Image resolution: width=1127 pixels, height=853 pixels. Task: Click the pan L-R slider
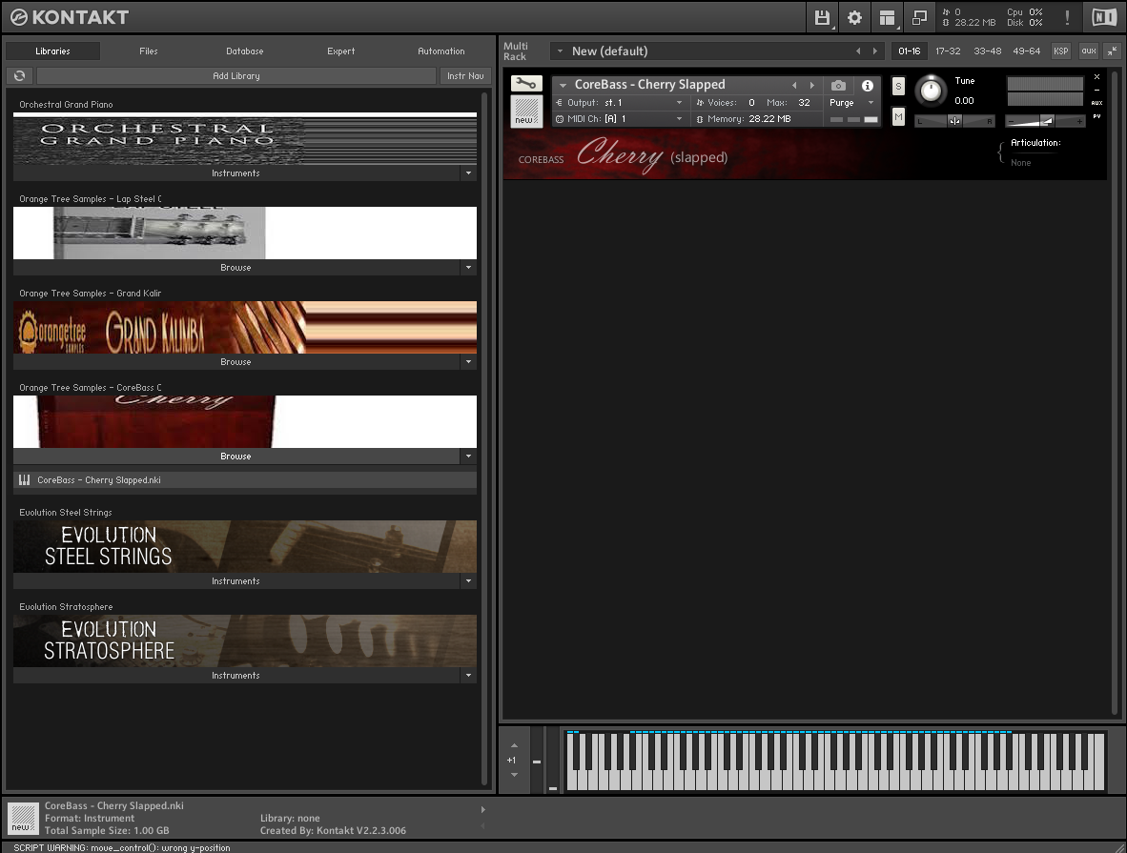(x=954, y=121)
